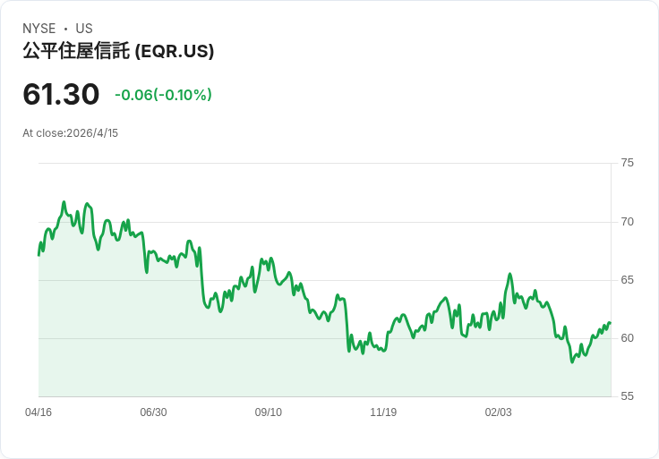Select the 11/19 date on the x-axis

coord(383,412)
